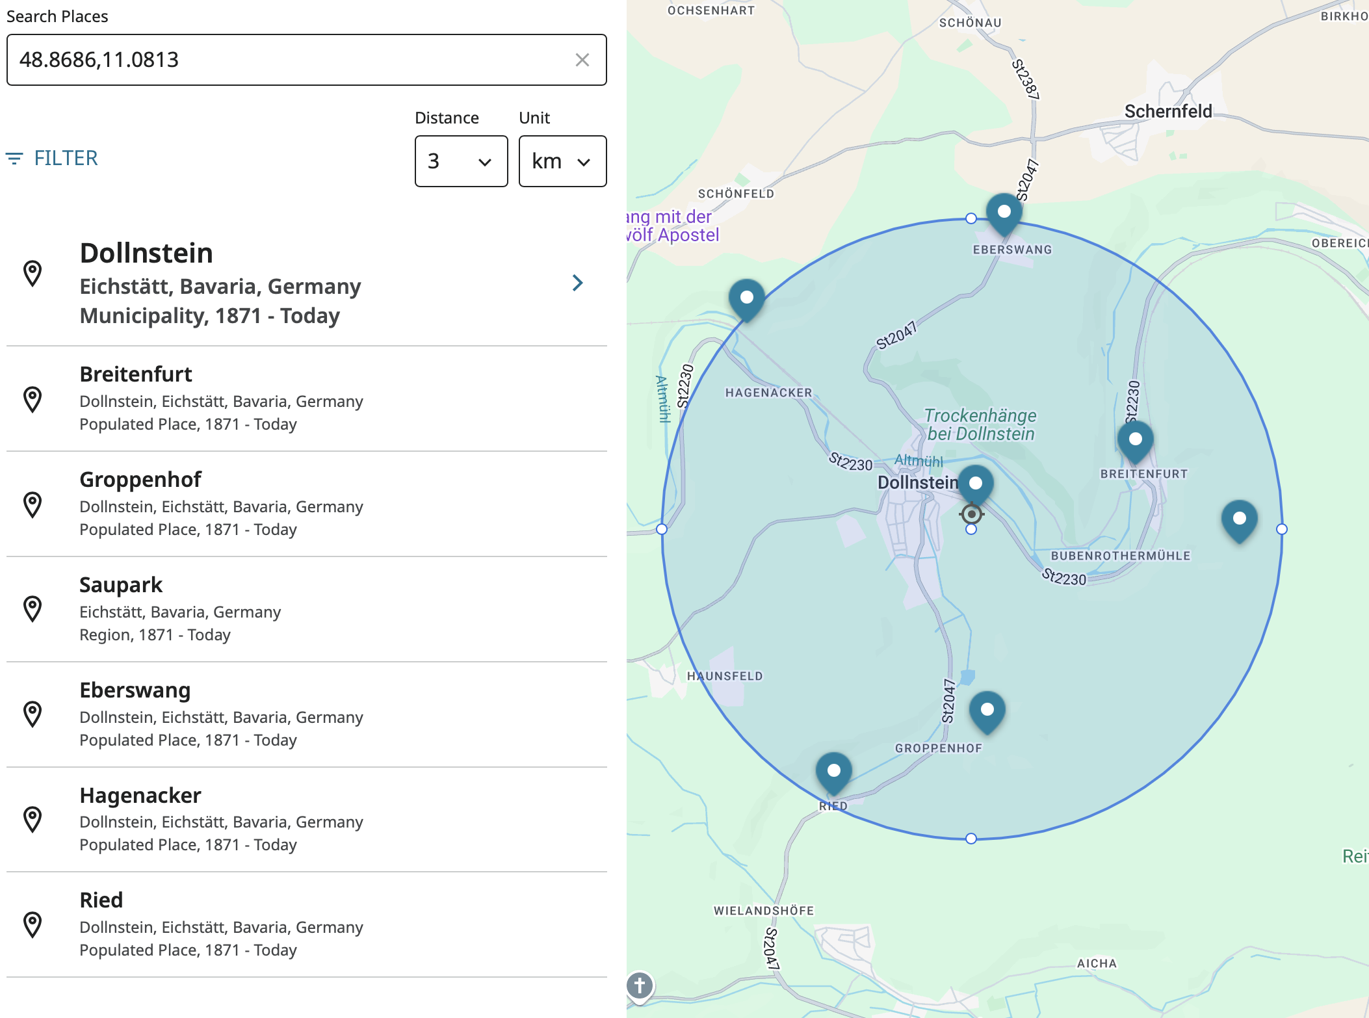This screenshot has width=1369, height=1018.
Task: Click the map pin near Eberswang
Action: tap(1004, 213)
